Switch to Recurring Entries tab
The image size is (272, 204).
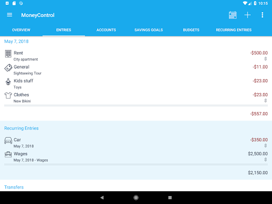(234, 30)
